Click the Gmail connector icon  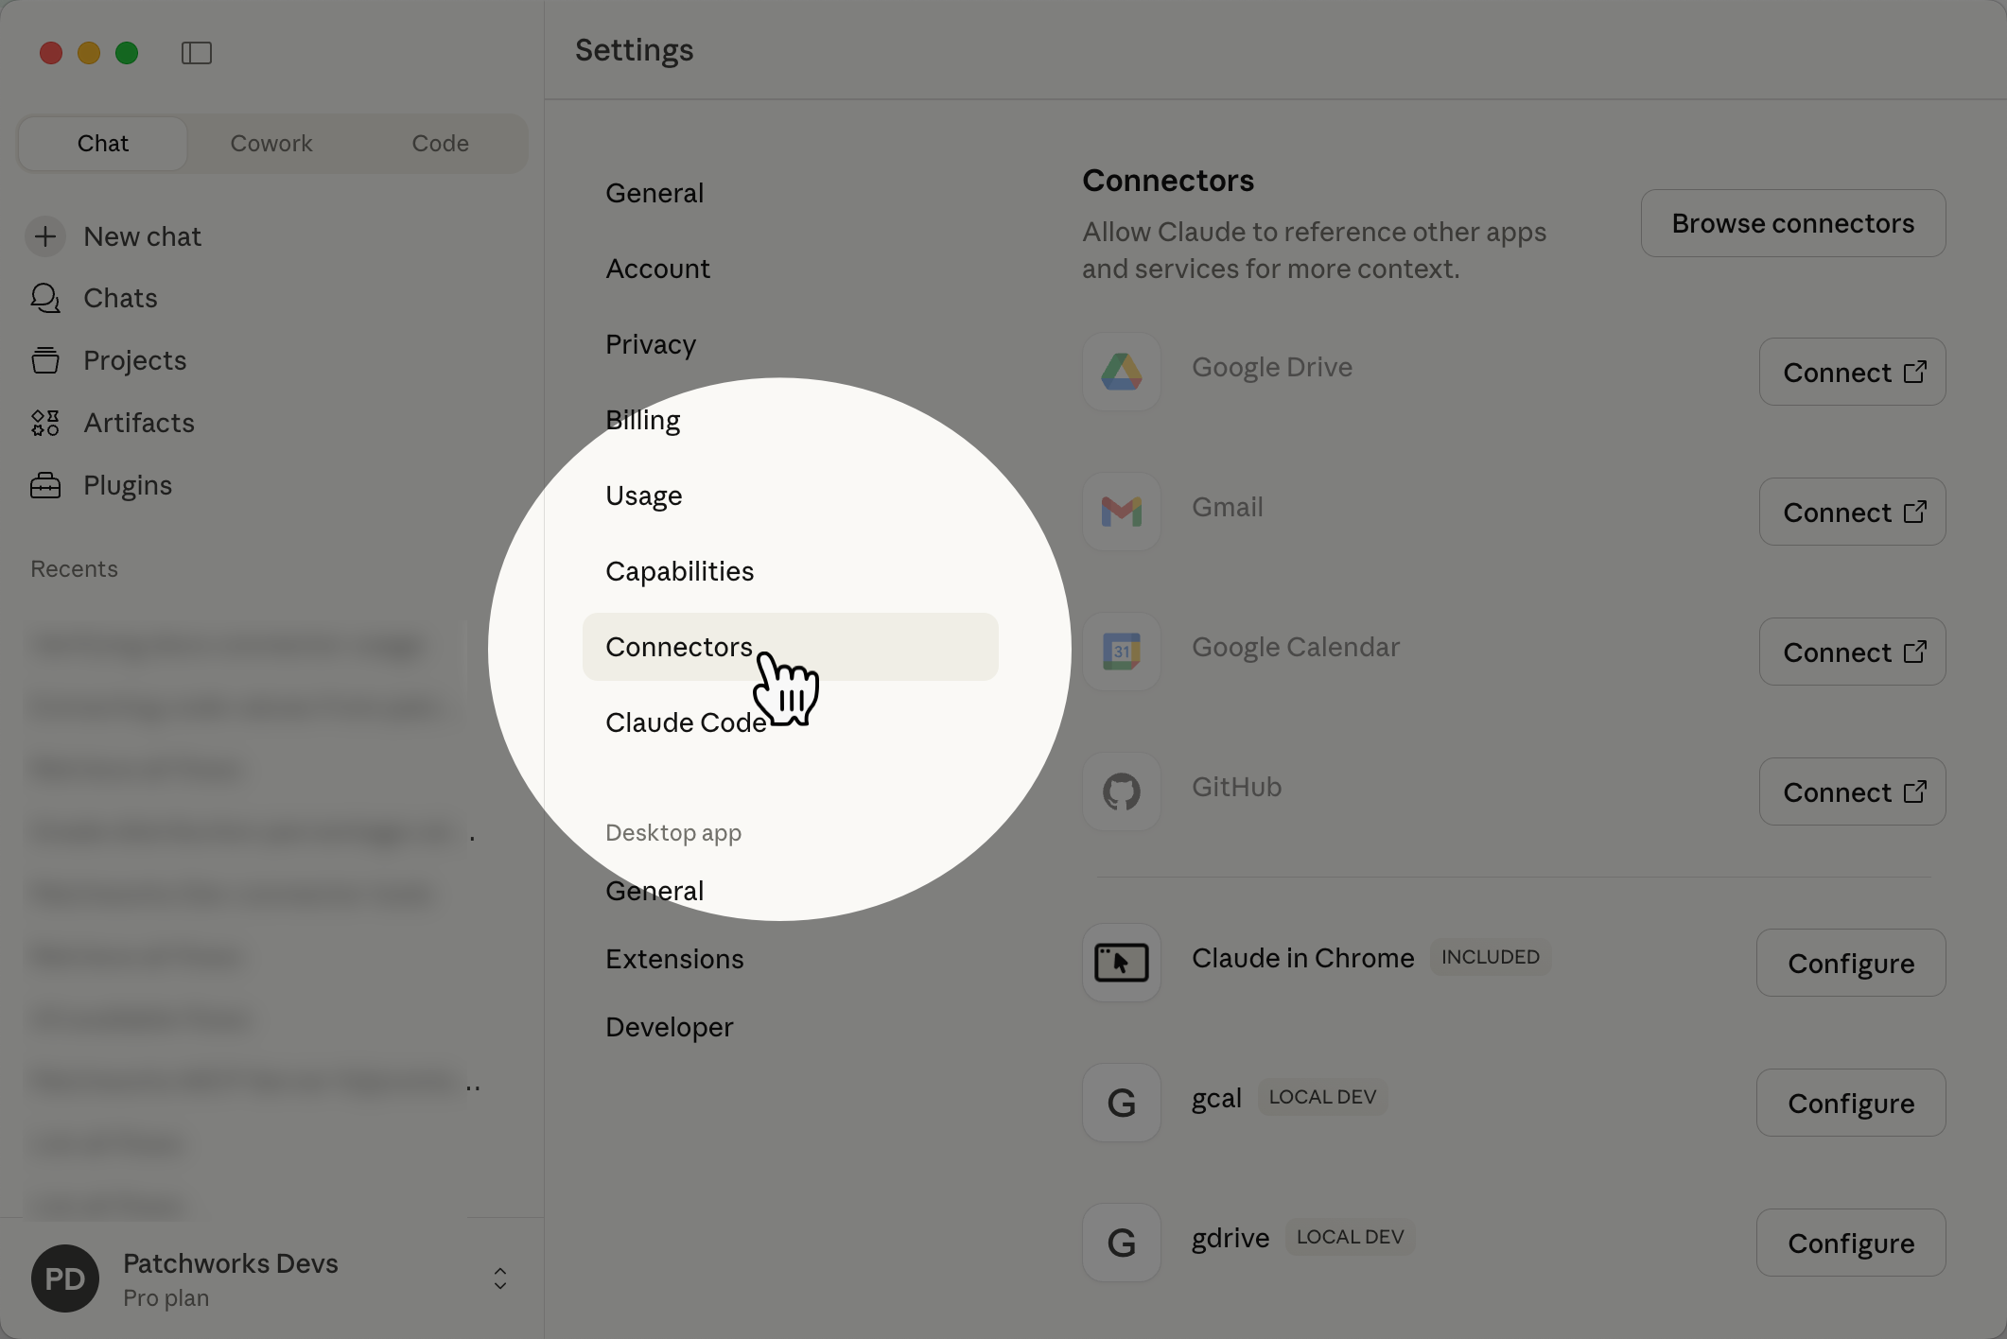(1121, 512)
